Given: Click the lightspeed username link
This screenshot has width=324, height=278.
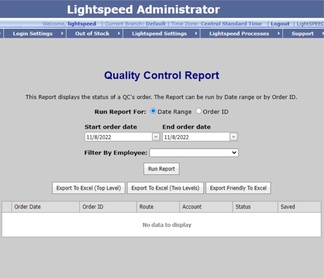Looking at the screenshot, I should coord(82,24).
